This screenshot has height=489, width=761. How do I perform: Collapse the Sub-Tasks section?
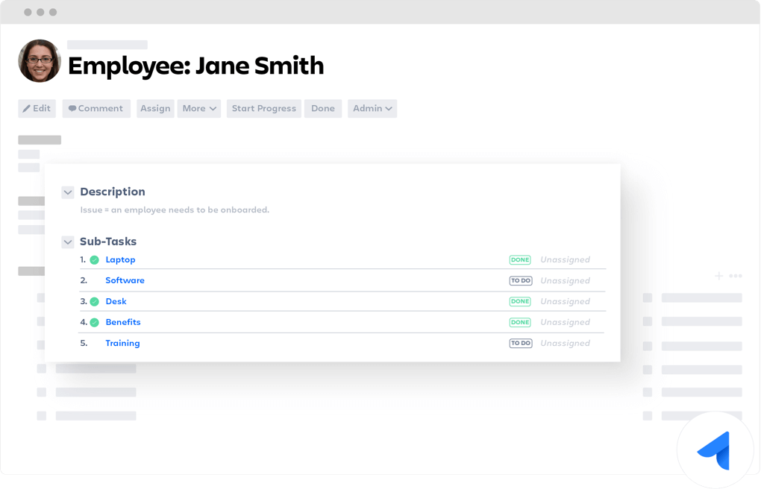(67, 242)
